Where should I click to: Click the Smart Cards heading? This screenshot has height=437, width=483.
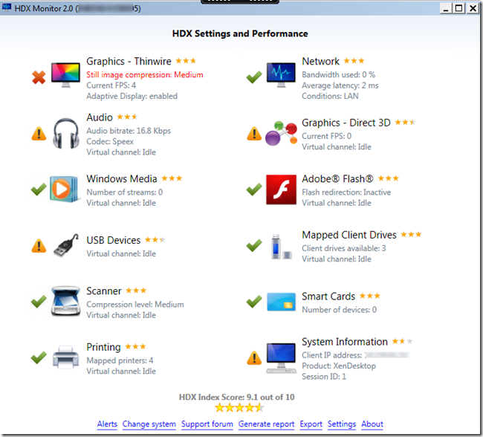(x=328, y=296)
